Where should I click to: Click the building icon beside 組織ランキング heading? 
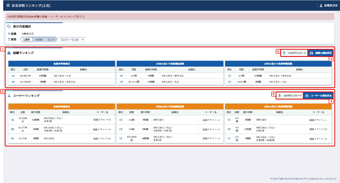pyautogui.click(x=9, y=53)
